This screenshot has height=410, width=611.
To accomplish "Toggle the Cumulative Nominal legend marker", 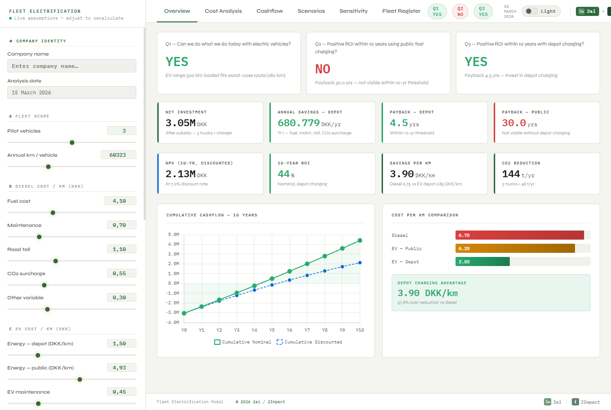I will pyautogui.click(x=217, y=342).
